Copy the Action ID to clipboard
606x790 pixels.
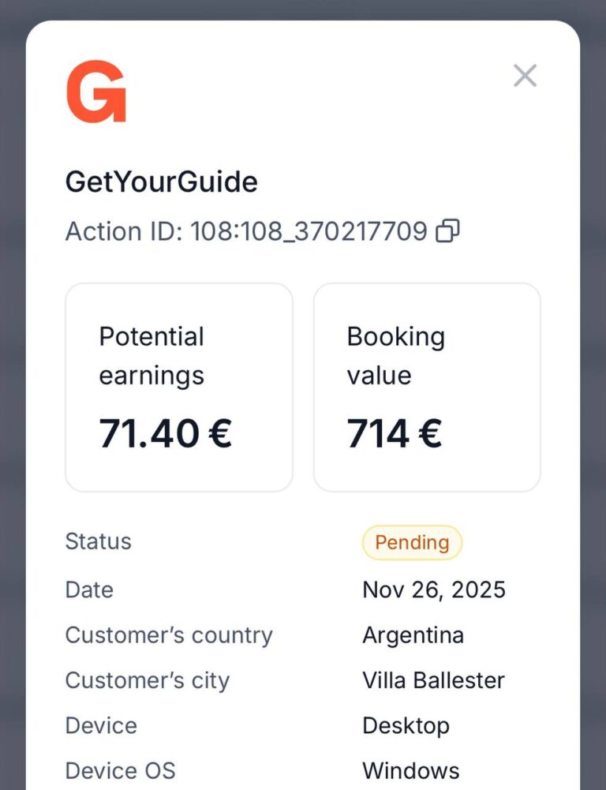point(447,231)
